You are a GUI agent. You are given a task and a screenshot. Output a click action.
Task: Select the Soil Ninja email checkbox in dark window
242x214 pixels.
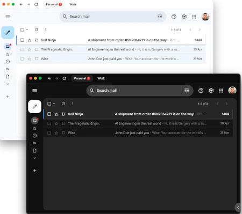49,114
